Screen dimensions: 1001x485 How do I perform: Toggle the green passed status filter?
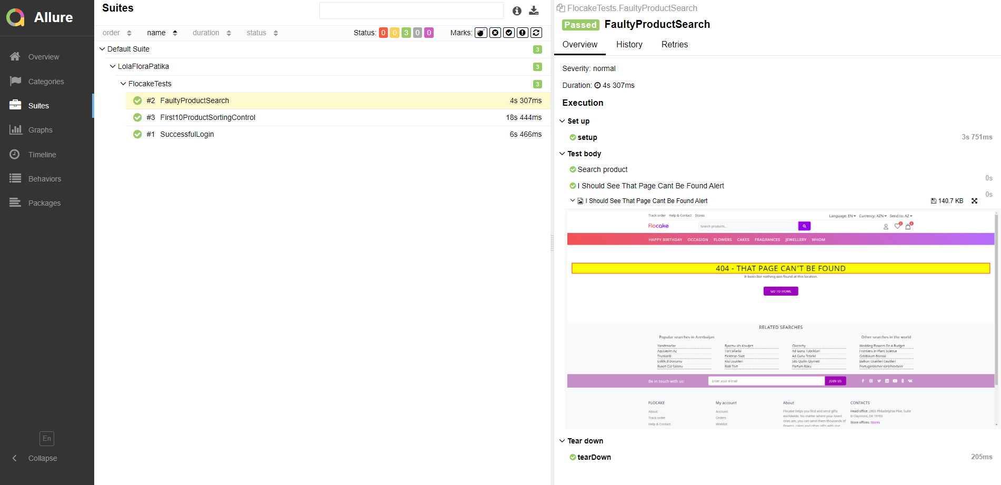pos(406,32)
